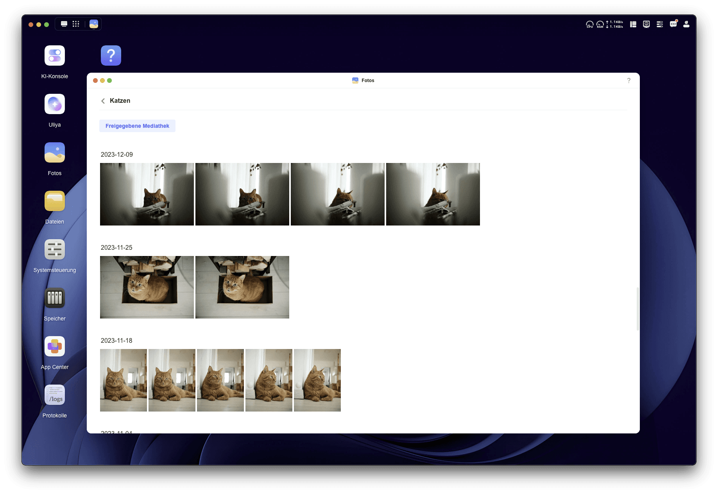Open the stacked bars task list icon
The image size is (718, 494).
tap(660, 24)
